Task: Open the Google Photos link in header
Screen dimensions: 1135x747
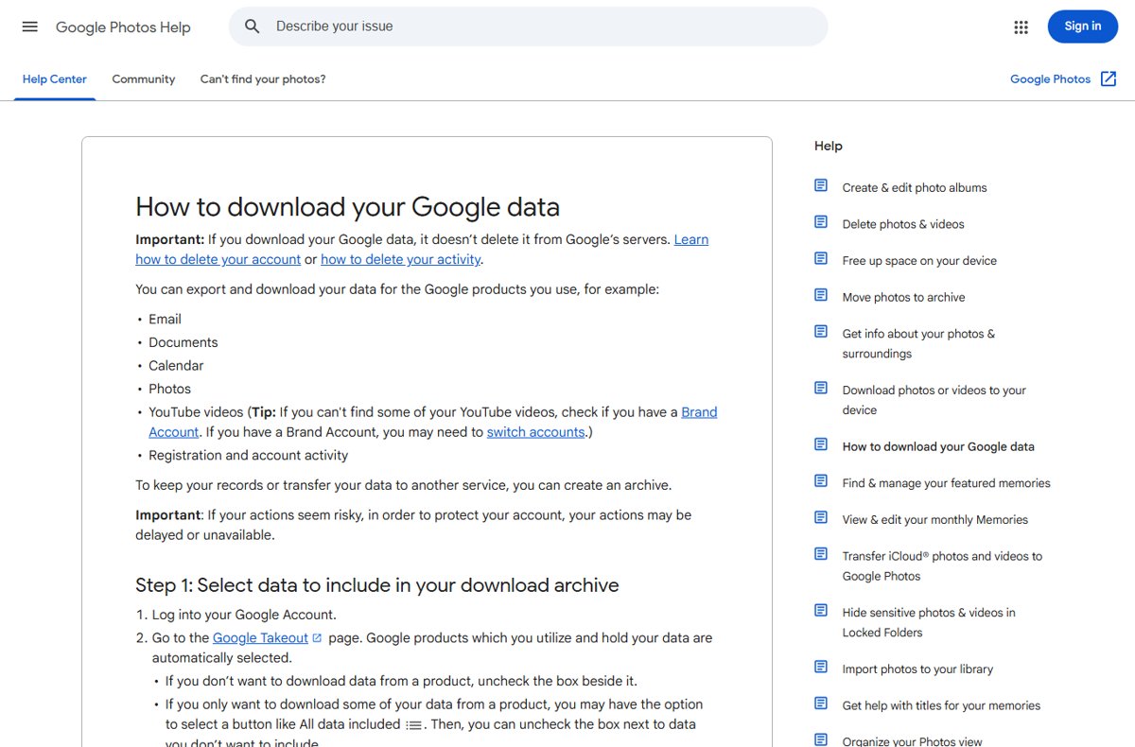Action: coord(1051,79)
